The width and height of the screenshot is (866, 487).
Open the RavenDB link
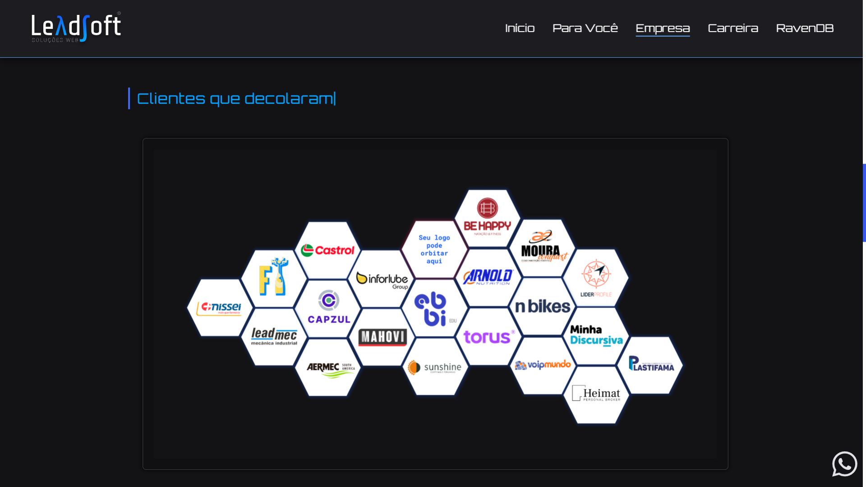(x=804, y=28)
